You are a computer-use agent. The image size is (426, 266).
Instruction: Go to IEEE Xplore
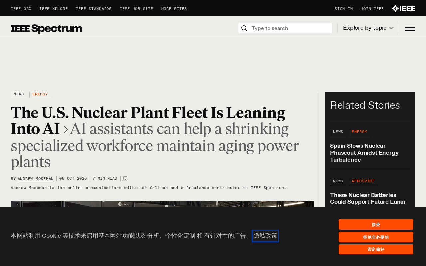point(54,9)
